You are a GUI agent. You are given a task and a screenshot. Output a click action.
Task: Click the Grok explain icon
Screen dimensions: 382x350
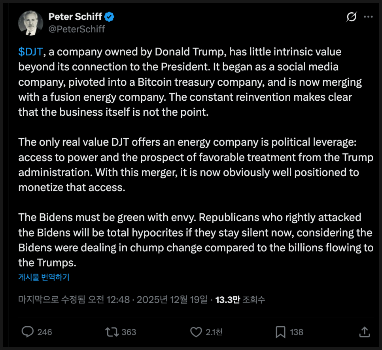click(x=351, y=17)
